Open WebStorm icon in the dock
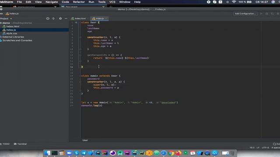 [134, 153]
